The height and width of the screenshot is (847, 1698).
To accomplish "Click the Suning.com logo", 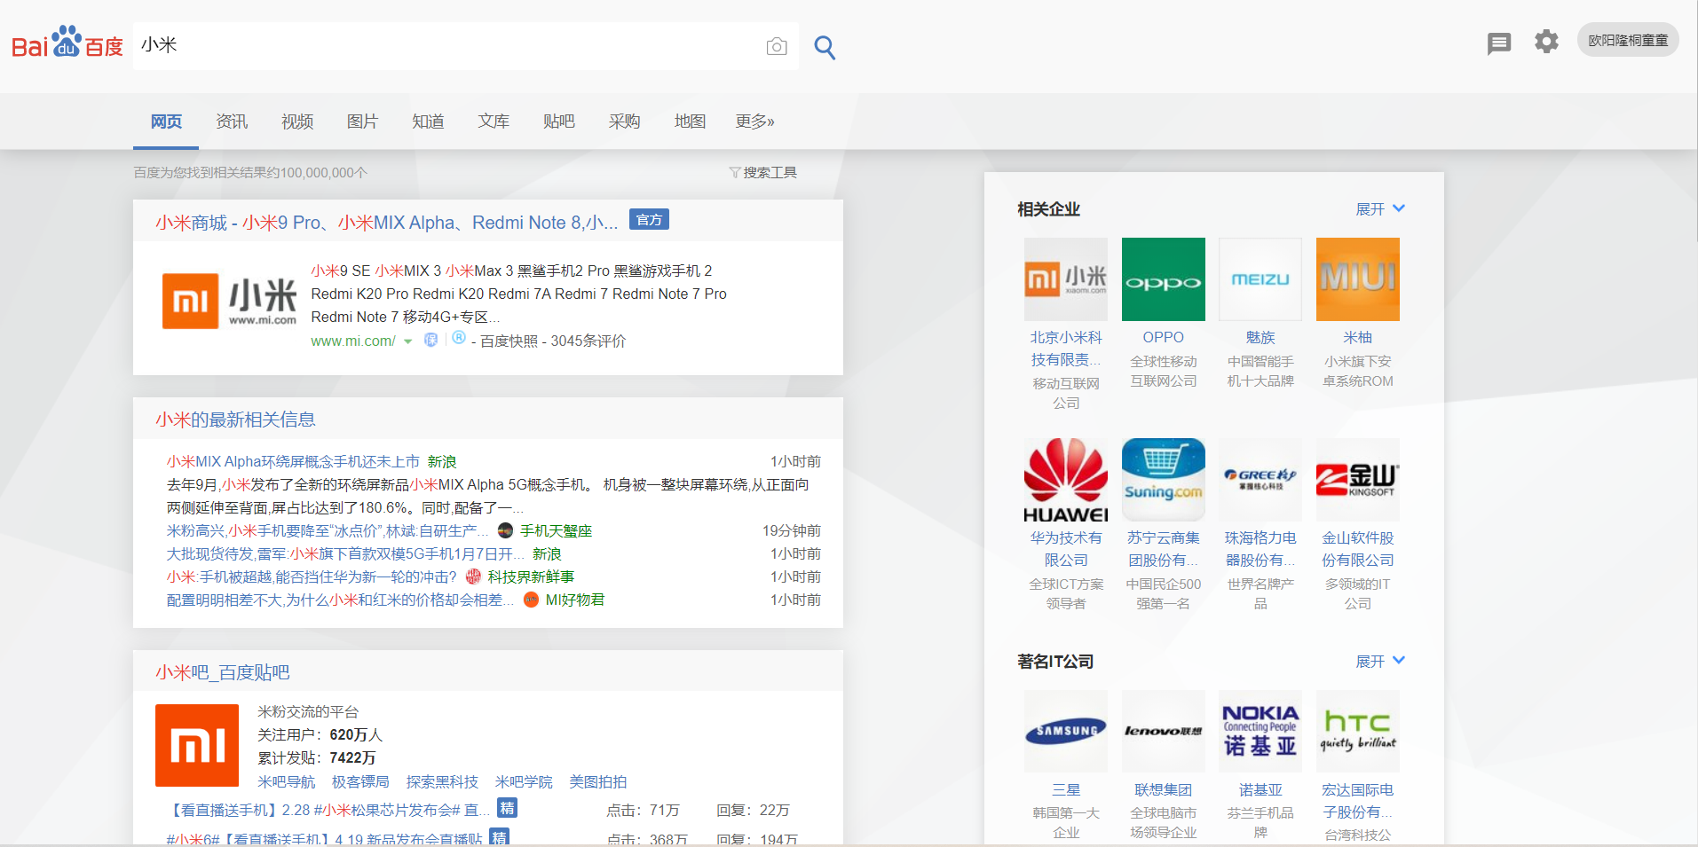I will pos(1164,480).
